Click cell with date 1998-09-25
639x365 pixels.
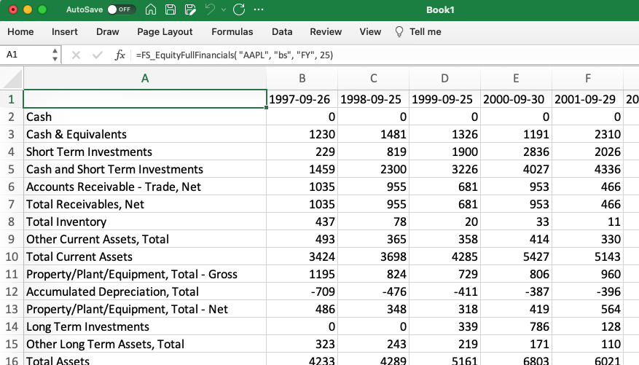click(x=373, y=99)
